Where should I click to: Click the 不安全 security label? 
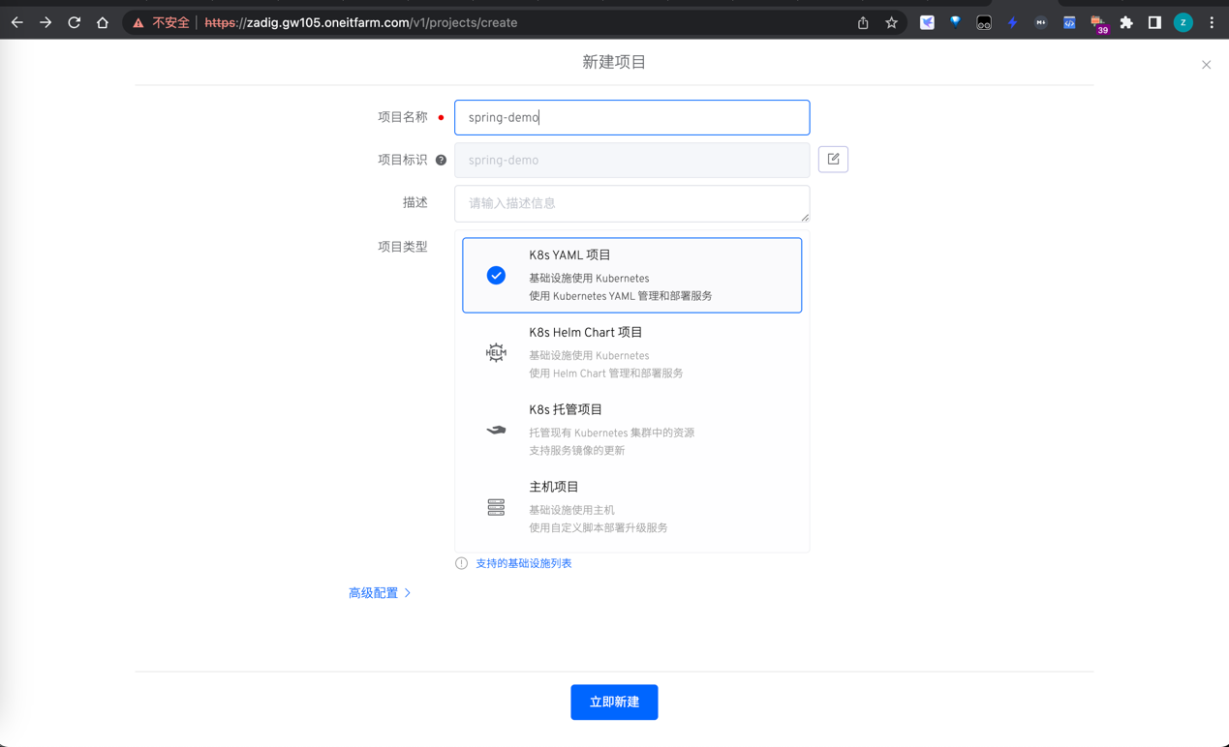[x=170, y=22]
